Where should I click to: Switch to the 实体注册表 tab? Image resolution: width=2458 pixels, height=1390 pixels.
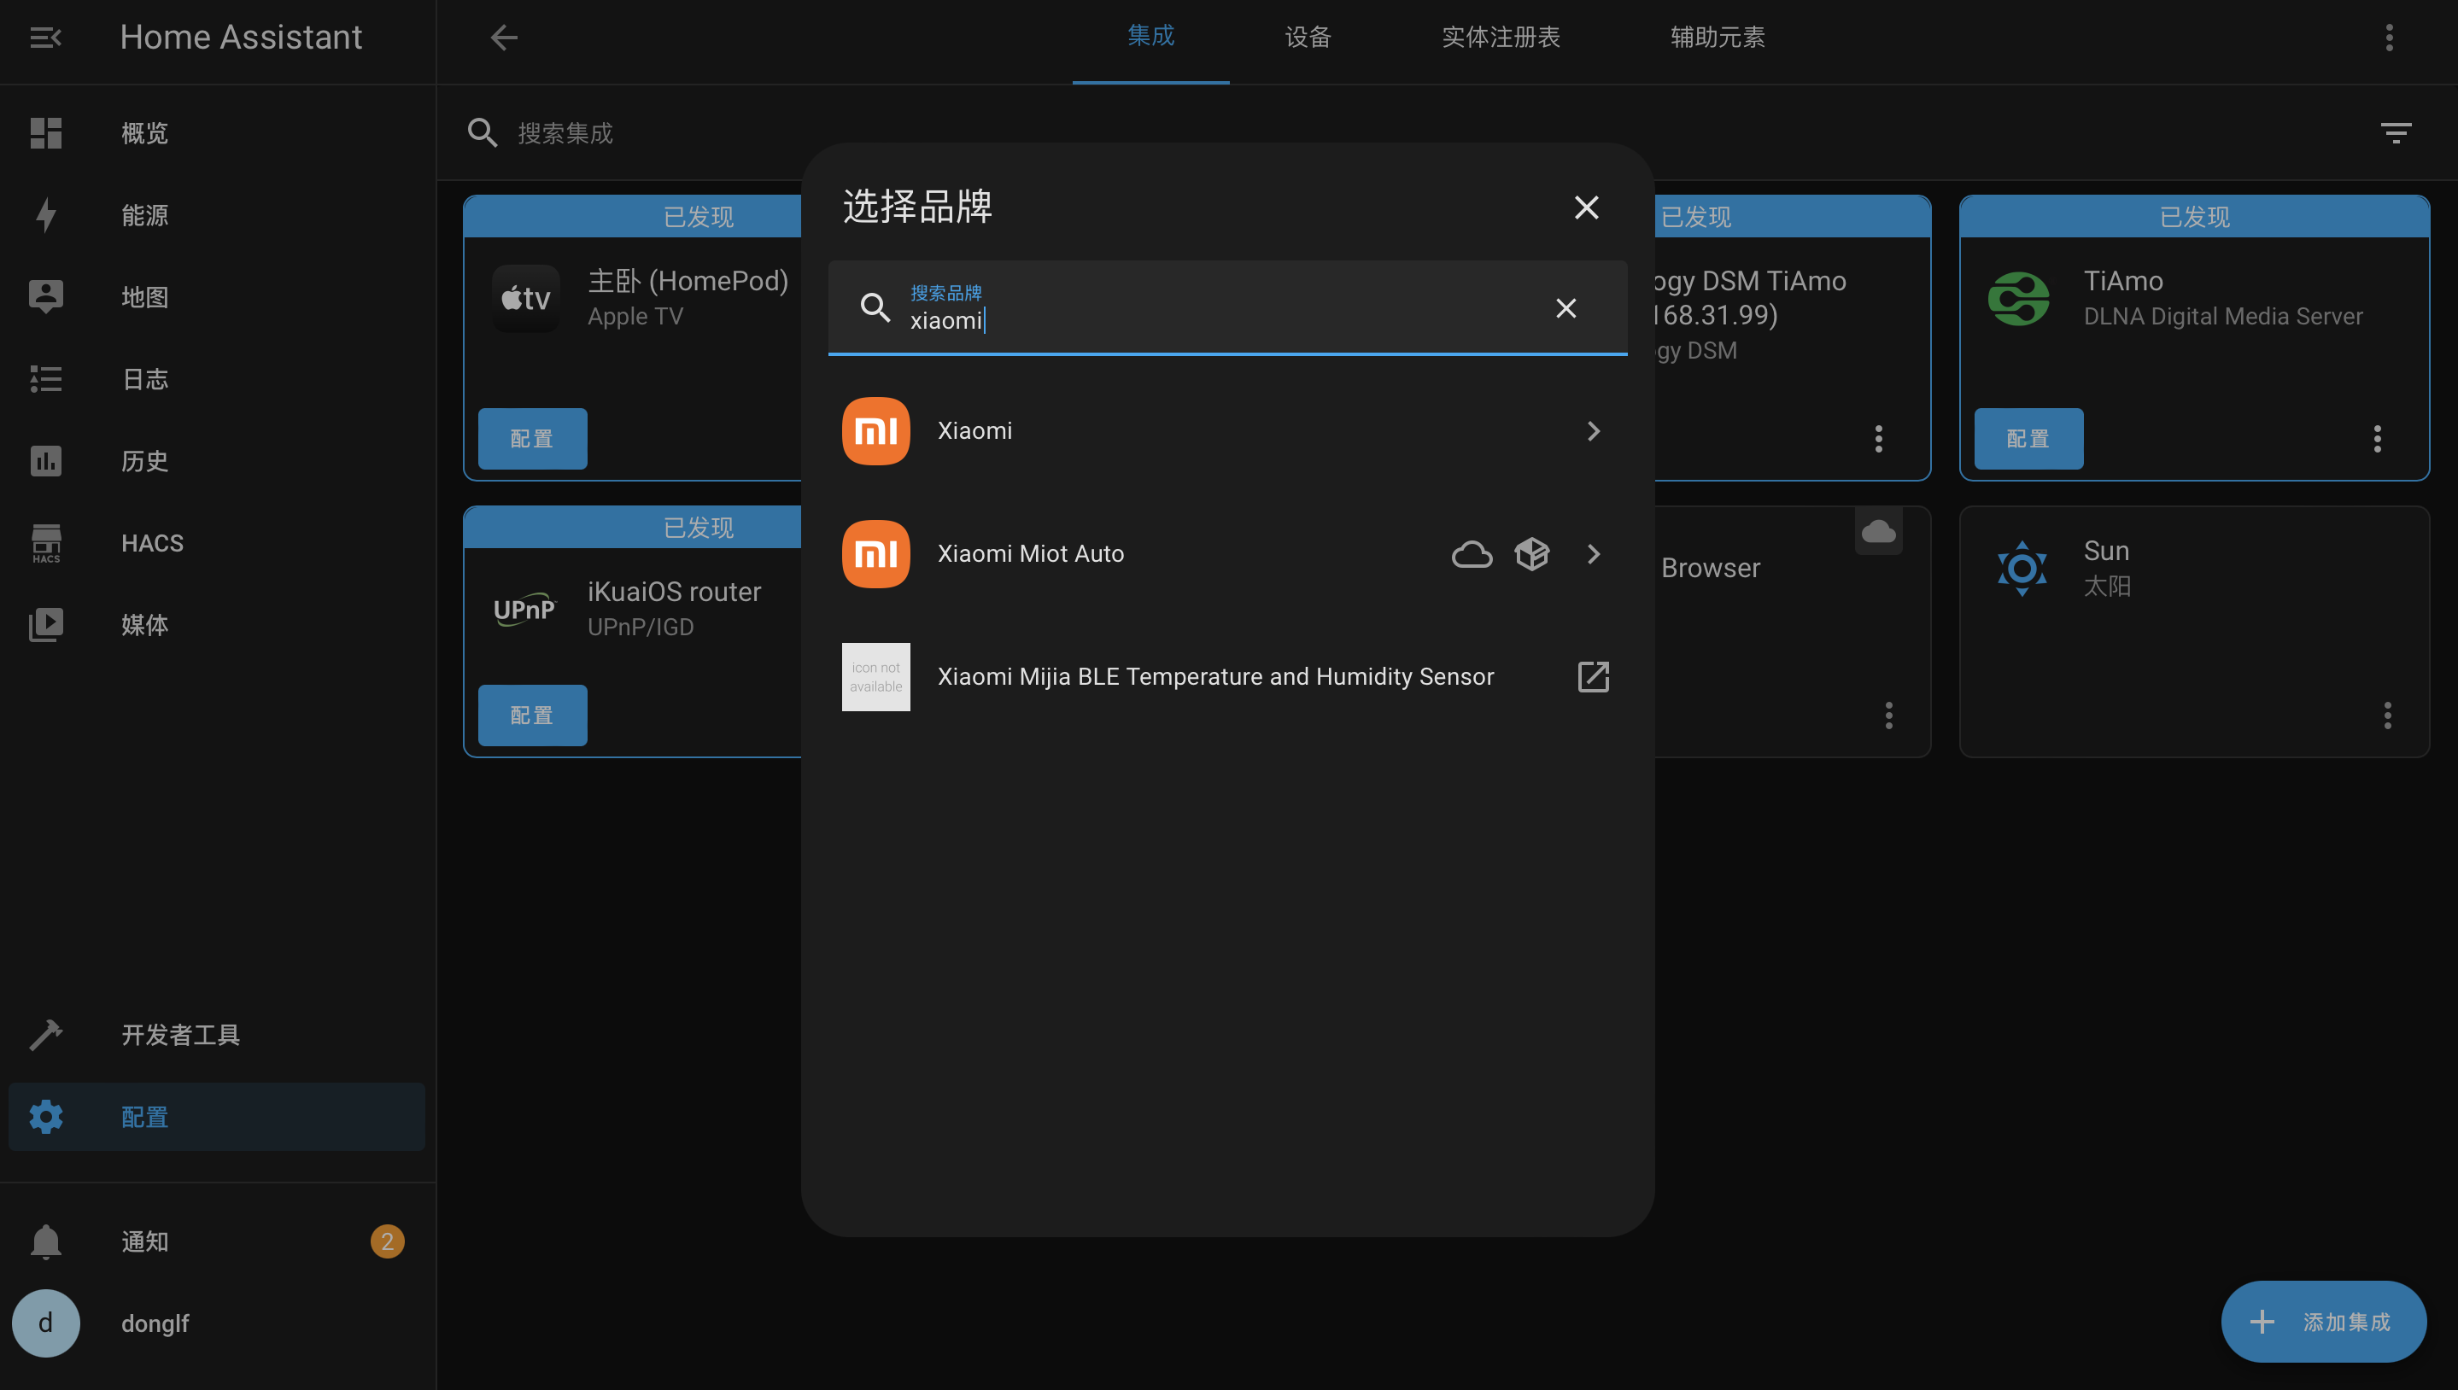(1501, 38)
